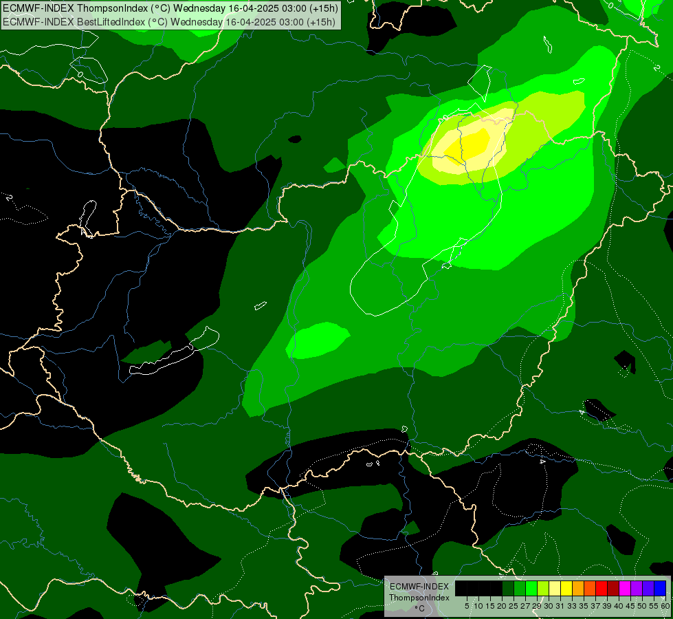Select the purple 45–50 legend swatch
This screenshot has width=673, height=619.
tap(637, 588)
